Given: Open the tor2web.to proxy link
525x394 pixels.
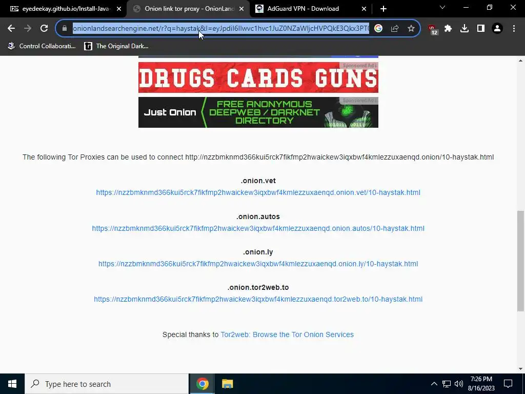Looking at the screenshot, I should coord(258,300).
